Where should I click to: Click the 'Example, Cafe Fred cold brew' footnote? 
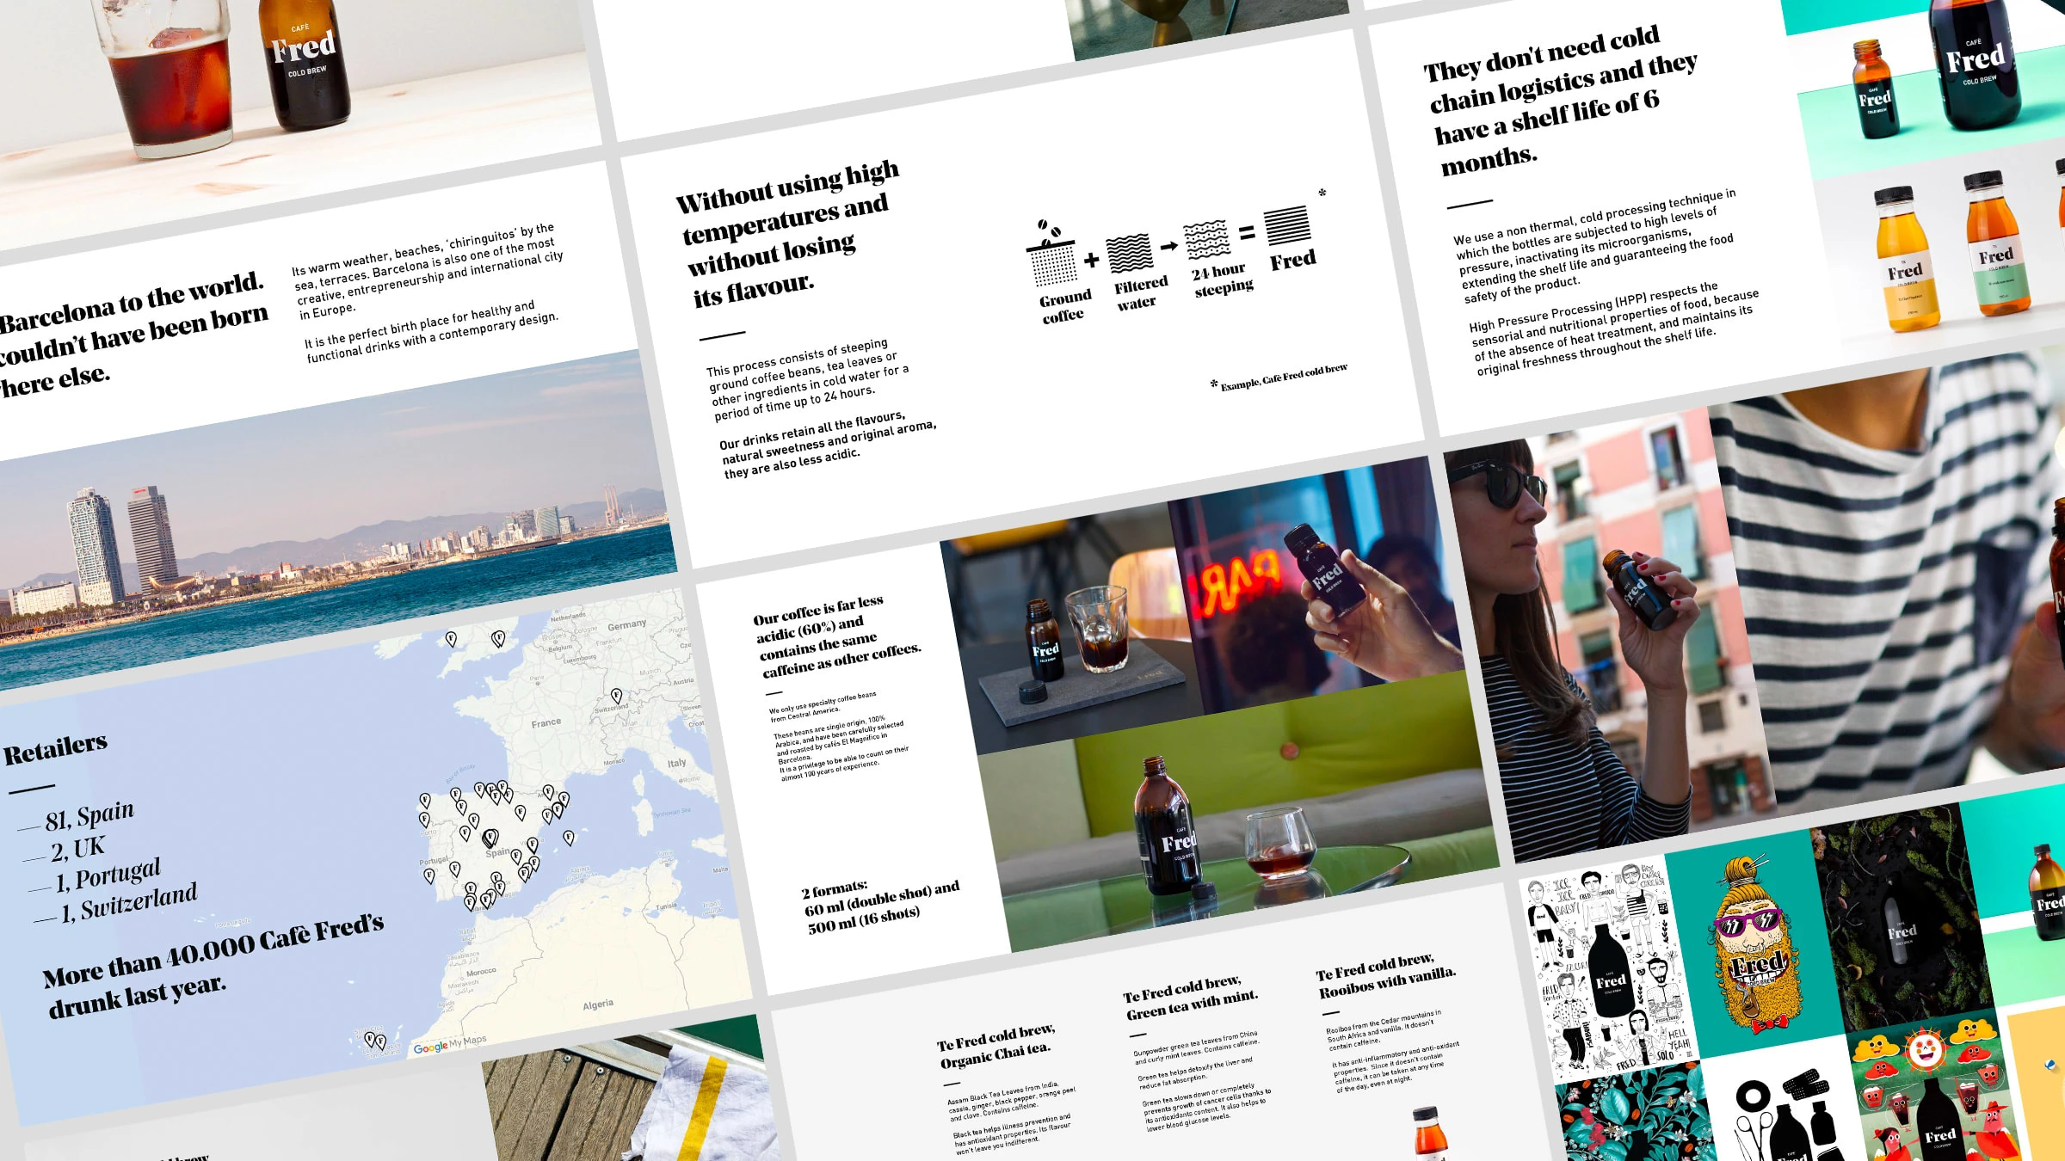tap(1279, 376)
